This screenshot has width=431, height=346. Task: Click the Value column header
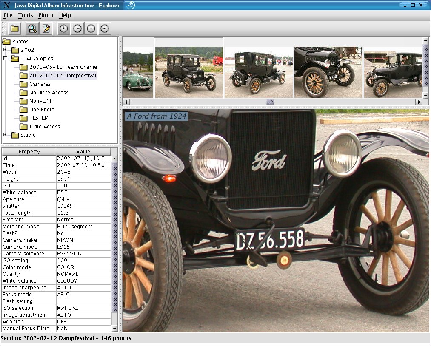pyautogui.click(x=83, y=152)
